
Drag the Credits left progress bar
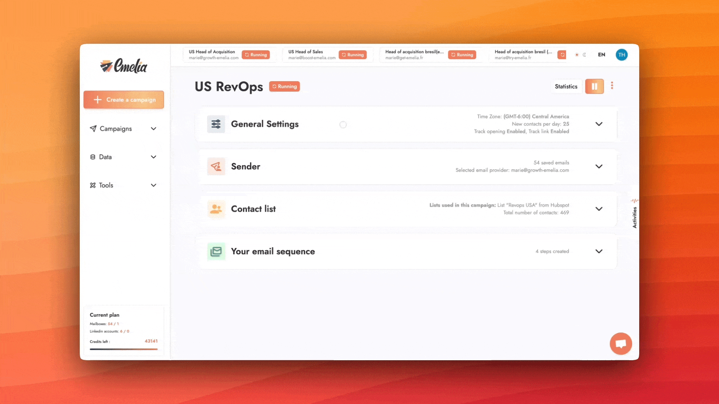coord(124,349)
